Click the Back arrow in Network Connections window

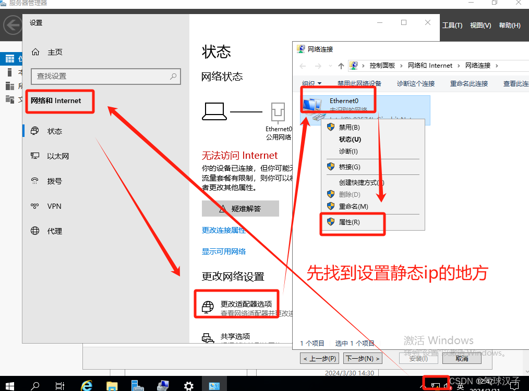click(x=303, y=66)
